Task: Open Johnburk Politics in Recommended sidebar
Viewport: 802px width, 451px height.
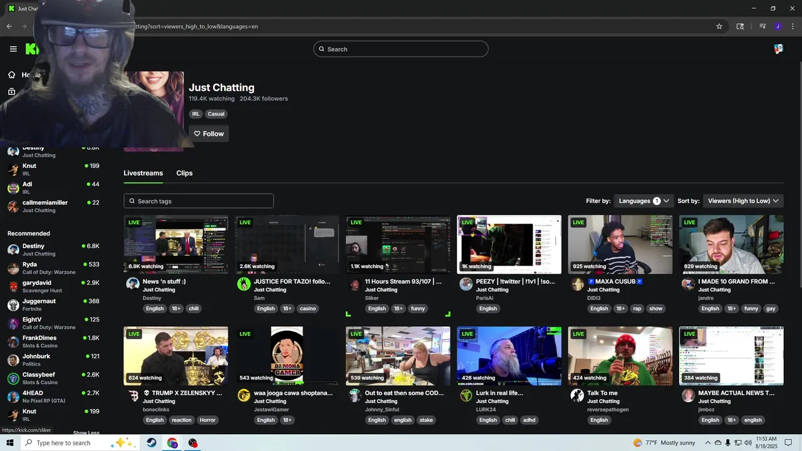Action: [53, 360]
